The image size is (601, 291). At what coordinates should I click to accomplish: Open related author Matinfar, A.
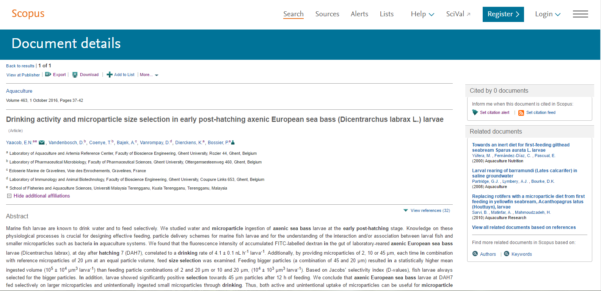click(501, 212)
